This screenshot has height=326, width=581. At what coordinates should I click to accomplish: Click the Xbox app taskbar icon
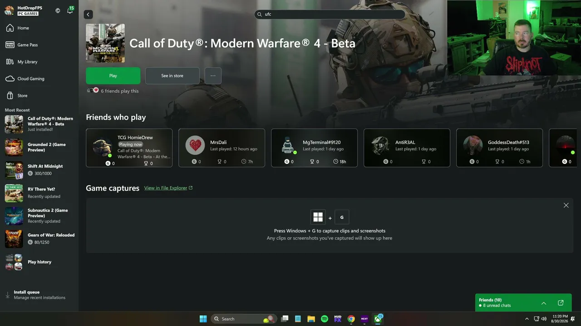click(378, 319)
